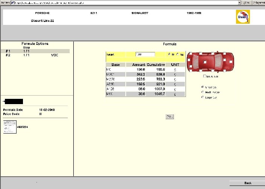Click the Back button

point(248,183)
